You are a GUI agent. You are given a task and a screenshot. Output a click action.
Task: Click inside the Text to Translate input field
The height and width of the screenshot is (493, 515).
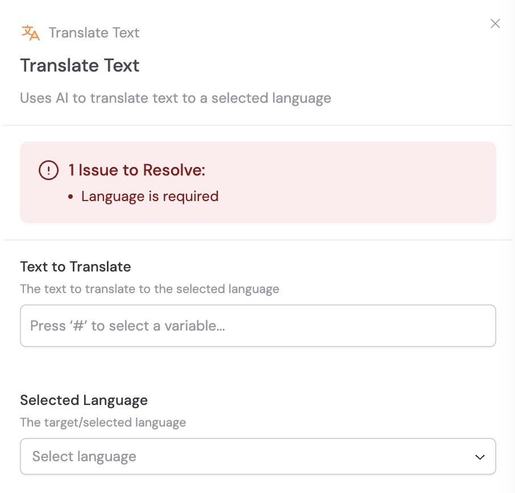coord(258,325)
